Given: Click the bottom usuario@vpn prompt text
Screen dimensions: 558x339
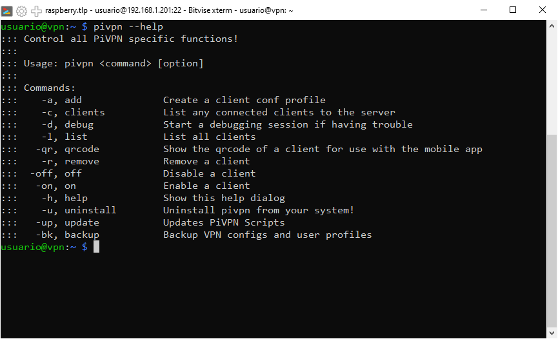Looking at the screenshot, I should pyautogui.click(x=39, y=247).
